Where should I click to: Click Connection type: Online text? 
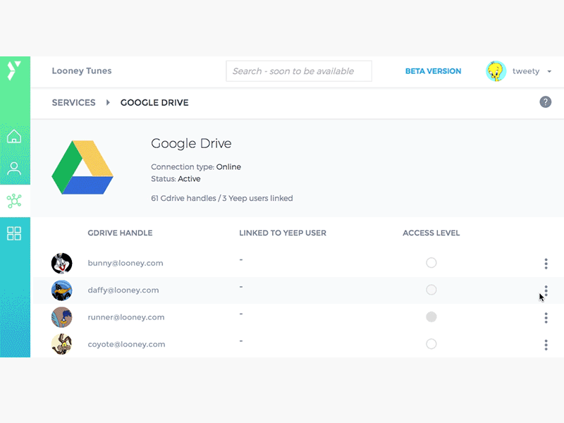coord(196,167)
